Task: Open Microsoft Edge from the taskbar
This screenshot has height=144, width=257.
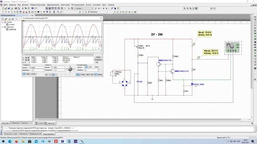Action: coord(10,141)
